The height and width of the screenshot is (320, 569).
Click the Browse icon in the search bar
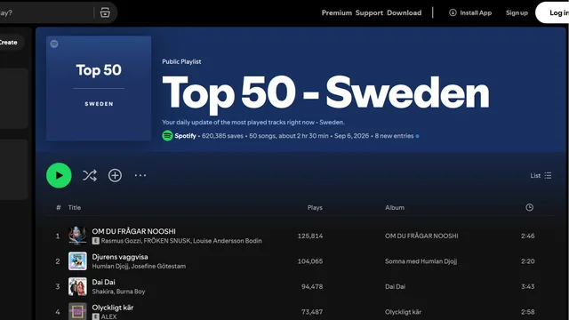coord(105,12)
